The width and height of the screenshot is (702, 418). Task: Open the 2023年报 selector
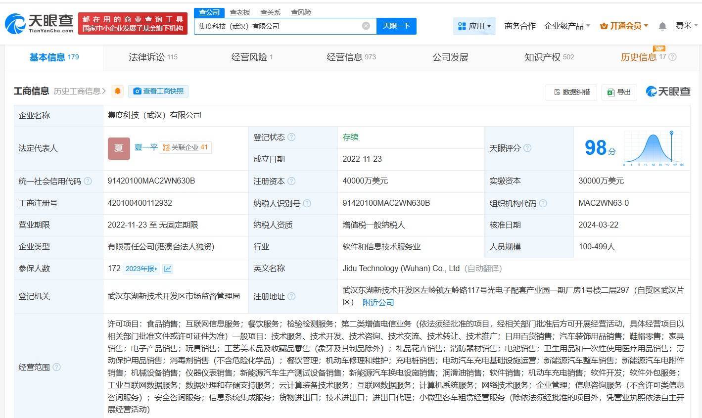[141, 269]
